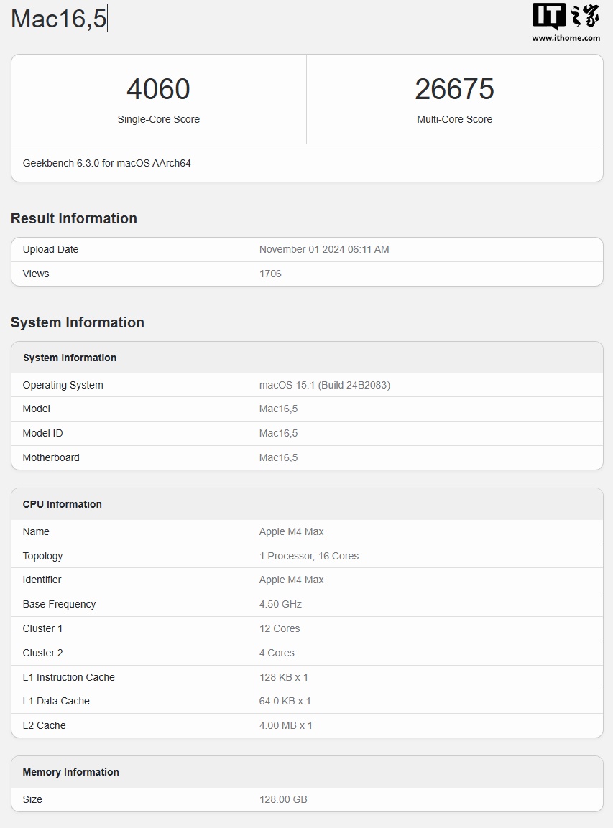Click the Views count 1706

pyautogui.click(x=270, y=274)
